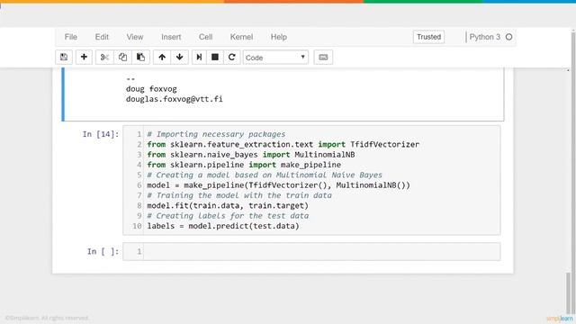Copy selected cells using copy icon
Viewport: 576px width, 324px height.
click(x=122, y=58)
